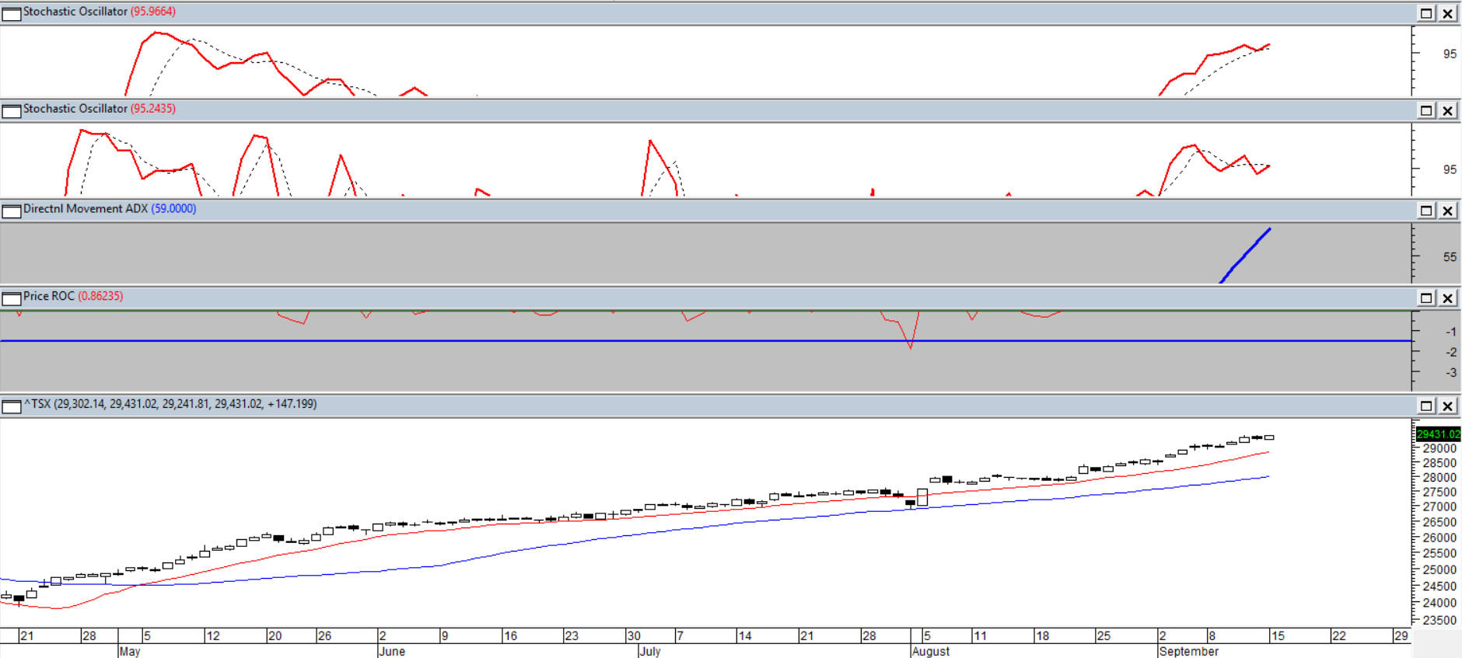This screenshot has width=1462, height=658.
Task: Close the Stochastic Oscillator 95.9664 panel
Action: click(x=1447, y=13)
